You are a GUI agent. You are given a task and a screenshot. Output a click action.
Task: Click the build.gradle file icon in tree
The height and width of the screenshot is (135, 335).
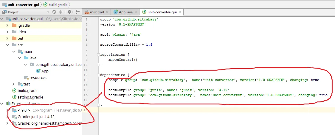tap(14, 90)
